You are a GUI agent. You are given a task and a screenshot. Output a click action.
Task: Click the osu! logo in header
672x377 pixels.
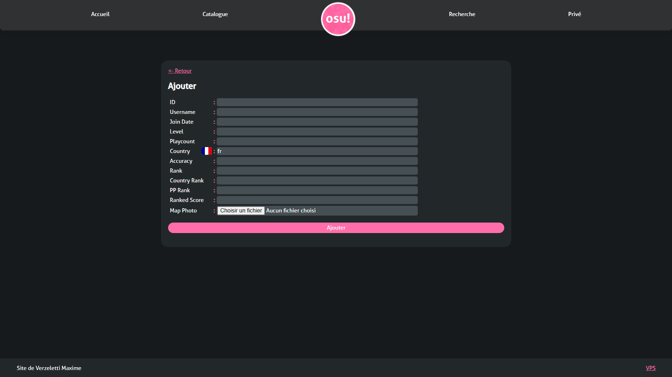(x=338, y=19)
